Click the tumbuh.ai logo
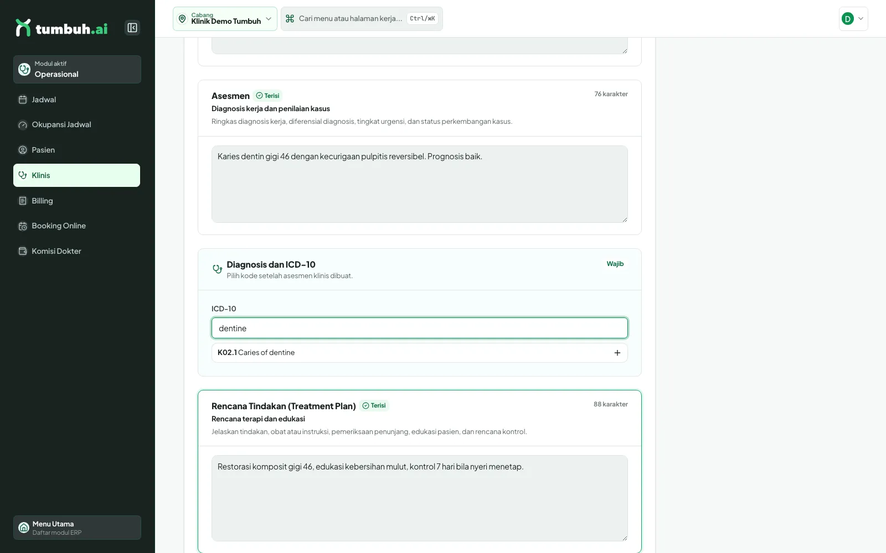886x553 pixels. 61,28
